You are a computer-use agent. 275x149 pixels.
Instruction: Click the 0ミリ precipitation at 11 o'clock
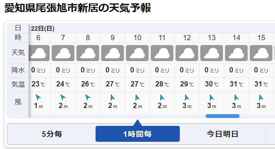pyautogui.click(x=162, y=70)
